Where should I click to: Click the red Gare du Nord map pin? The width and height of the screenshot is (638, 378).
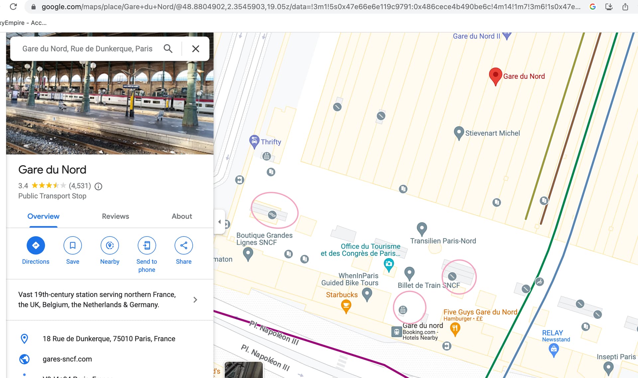(x=495, y=76)
